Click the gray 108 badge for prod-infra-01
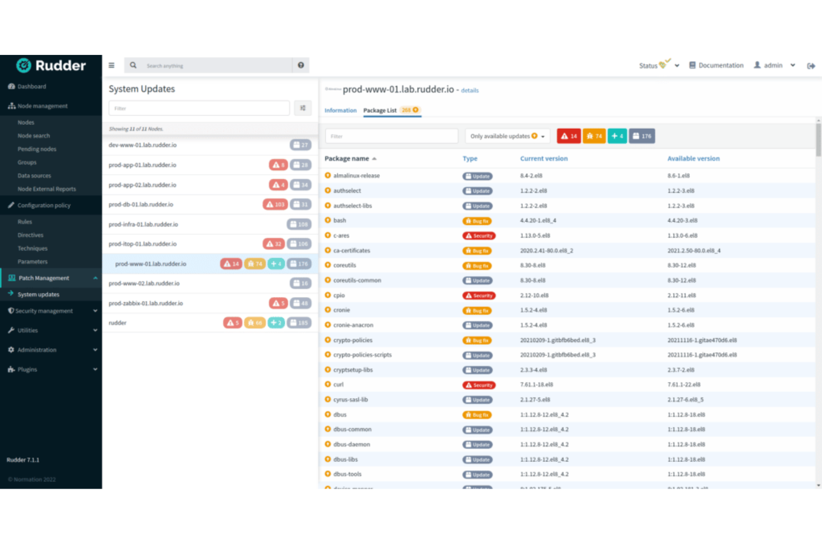The width and height of the screenshot is (822, 548). tap(299, 224)
